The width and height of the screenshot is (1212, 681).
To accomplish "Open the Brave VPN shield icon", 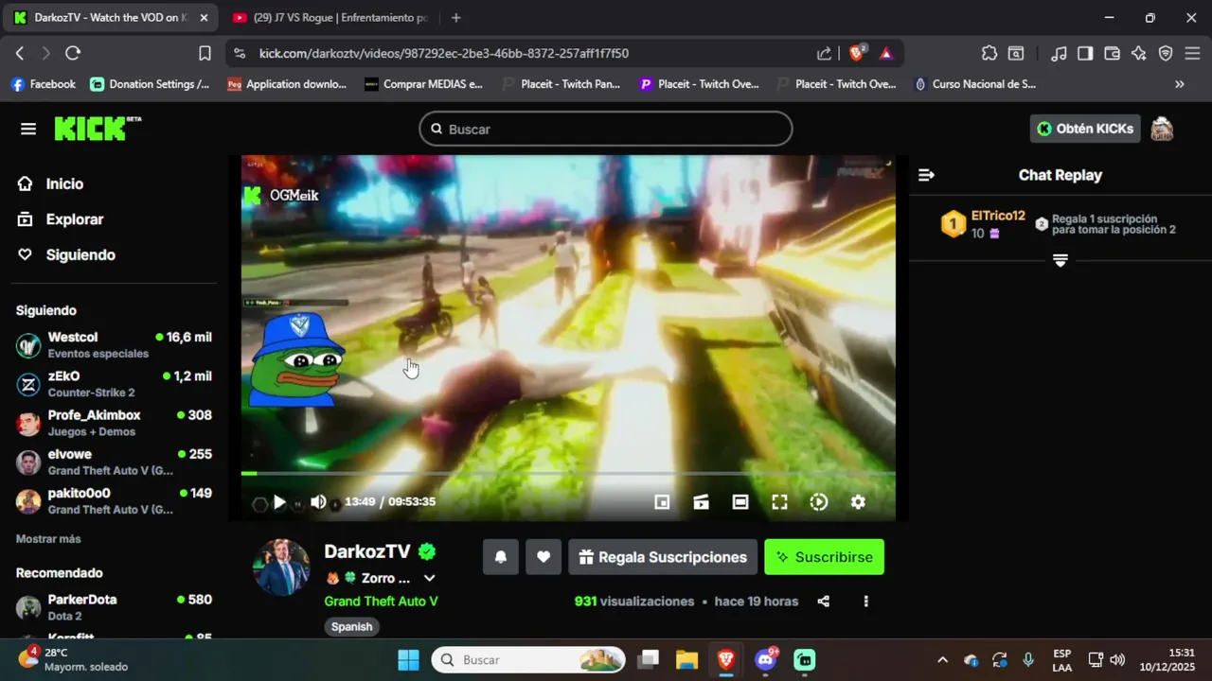I will [x=1166, y=54].
